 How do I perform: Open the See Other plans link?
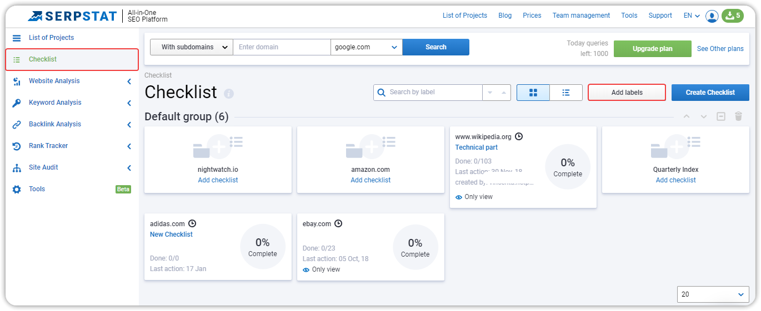720,49
